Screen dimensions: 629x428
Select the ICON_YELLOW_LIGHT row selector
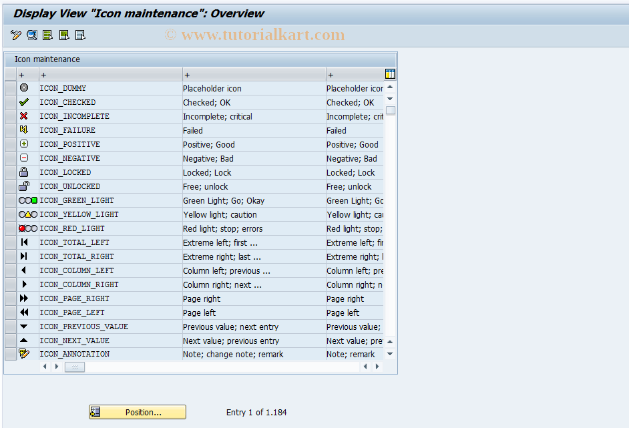point(10,214)
